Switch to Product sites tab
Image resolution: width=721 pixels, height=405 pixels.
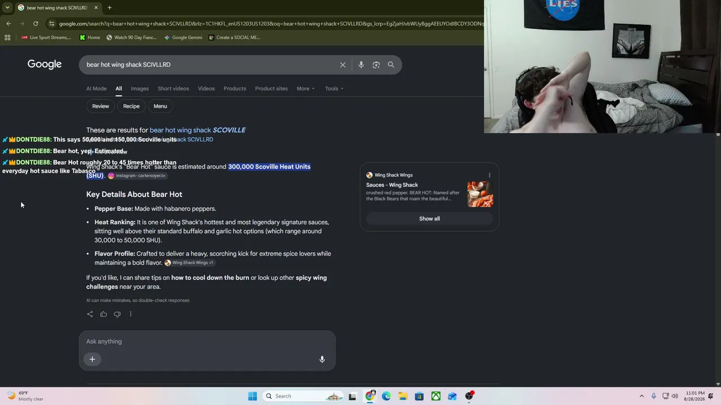coord(272,88)
